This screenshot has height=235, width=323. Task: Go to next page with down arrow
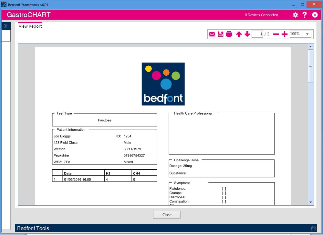pyautogui.click(x=247, y=34)
